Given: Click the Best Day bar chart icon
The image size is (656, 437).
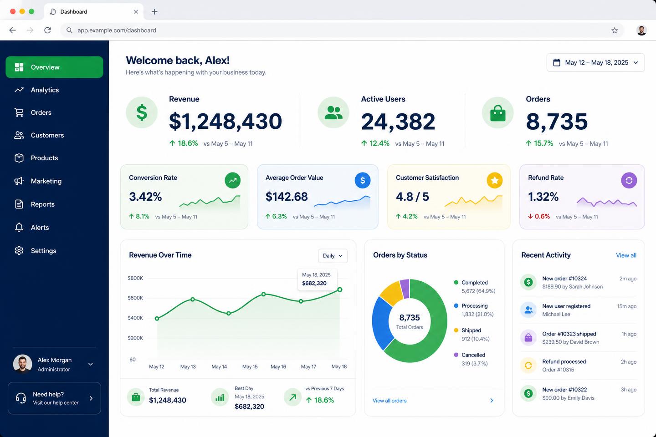Looking at the screenshot, I should (x=220, y=397).
